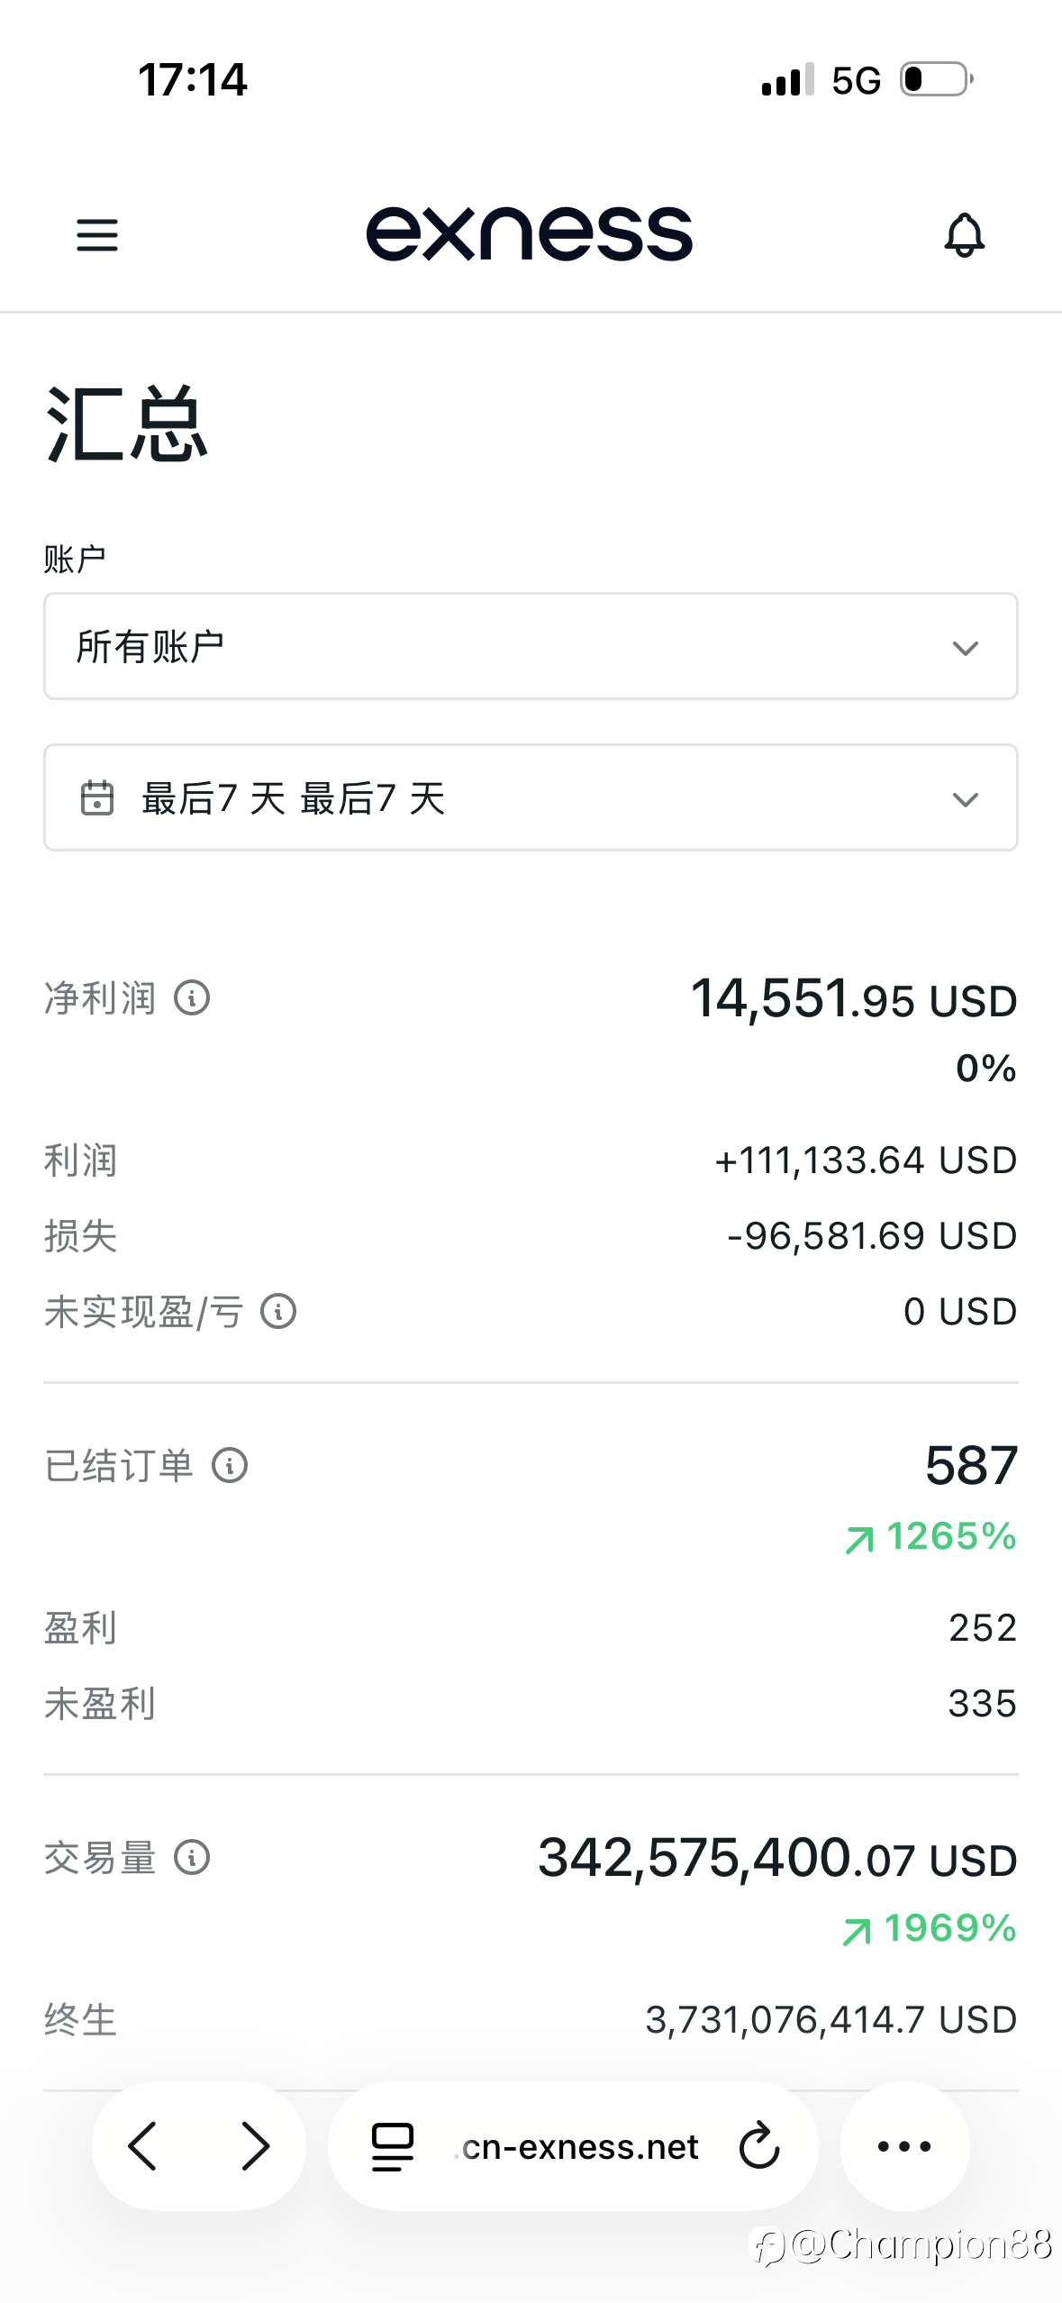The height and width of the screenshot is (2303, 1062).
Task: Tap the info icon beside 净利润
Action: [192, 998]
